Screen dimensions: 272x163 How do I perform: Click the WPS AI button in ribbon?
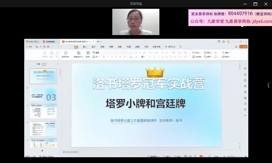tap(170, 47)
